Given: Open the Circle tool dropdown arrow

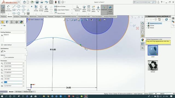Looking at the screenshot, I should (21, 7).
